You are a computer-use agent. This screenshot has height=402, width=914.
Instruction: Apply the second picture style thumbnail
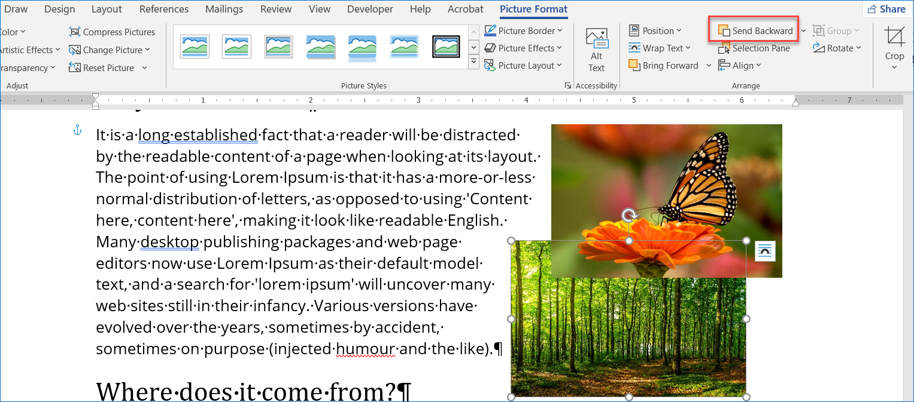(236, 46)
